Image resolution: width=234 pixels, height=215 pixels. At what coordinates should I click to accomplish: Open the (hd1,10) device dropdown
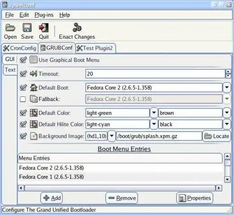click(112, 136)
